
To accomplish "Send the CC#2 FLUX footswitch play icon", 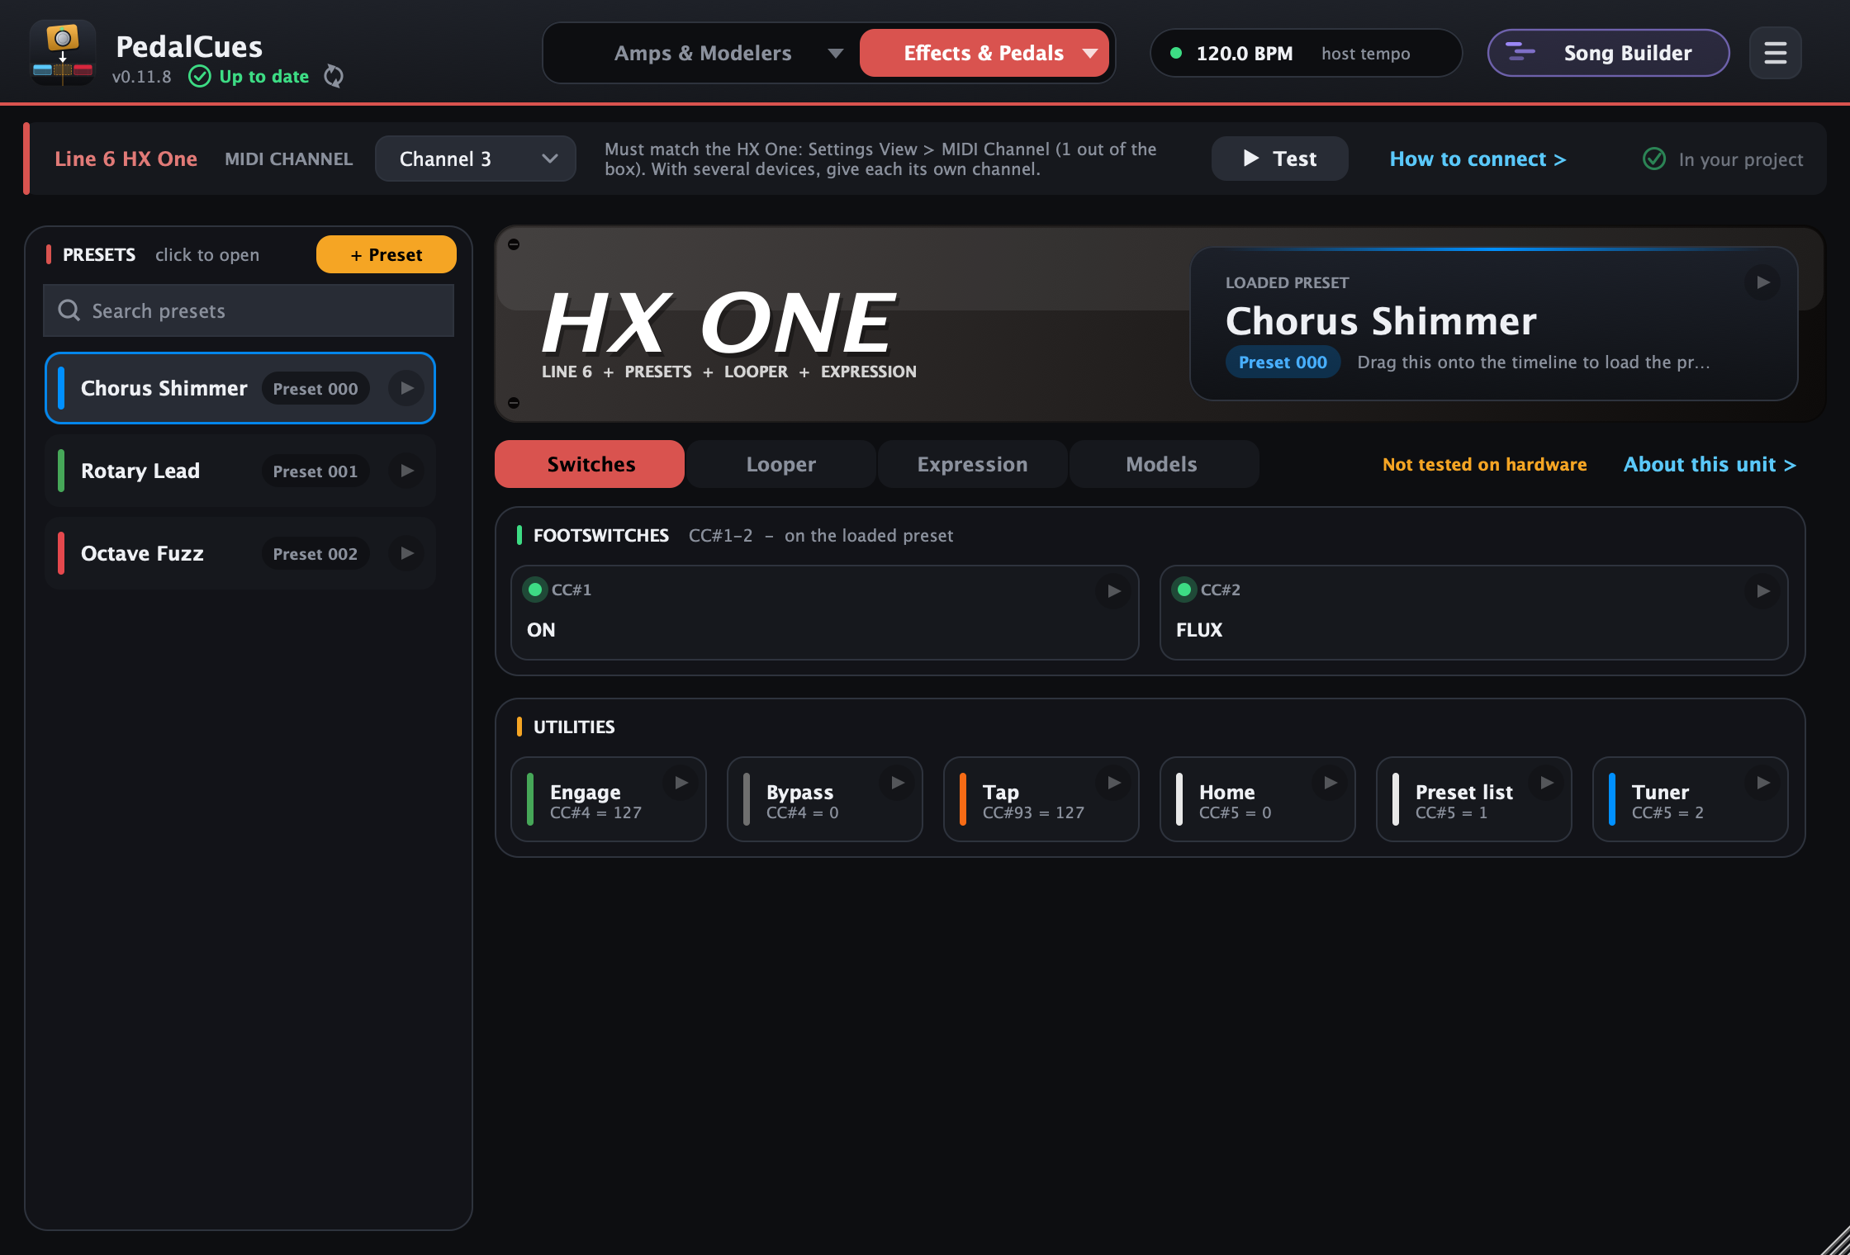I will point(1762,591).
